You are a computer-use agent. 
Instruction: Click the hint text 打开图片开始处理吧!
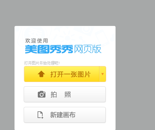coord(42,63)
